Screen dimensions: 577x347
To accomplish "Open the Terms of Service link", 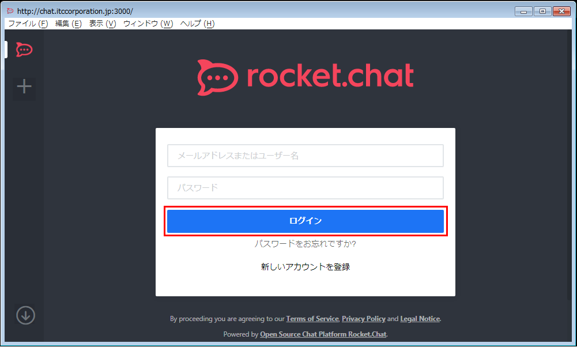I will pos(312,319).
